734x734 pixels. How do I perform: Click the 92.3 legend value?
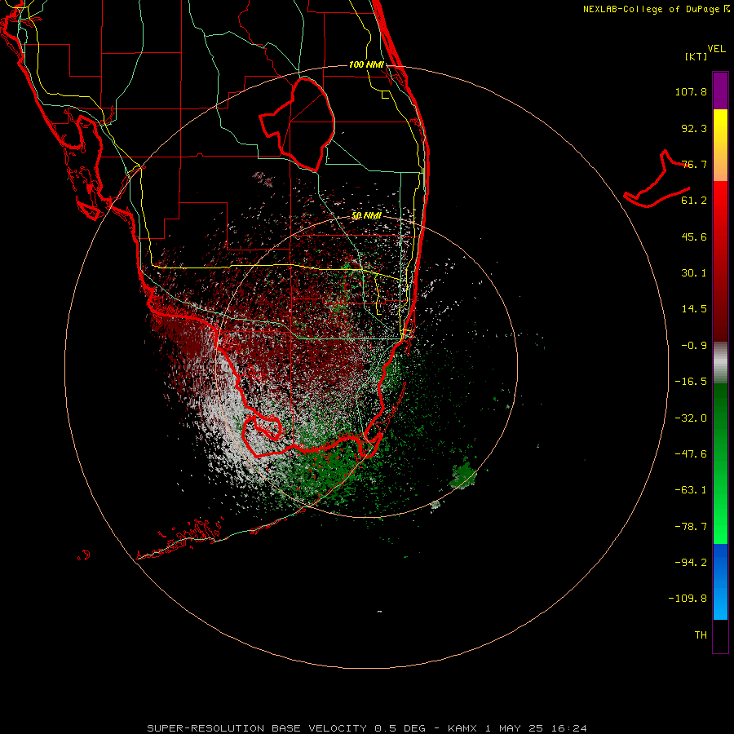point(694,128)
